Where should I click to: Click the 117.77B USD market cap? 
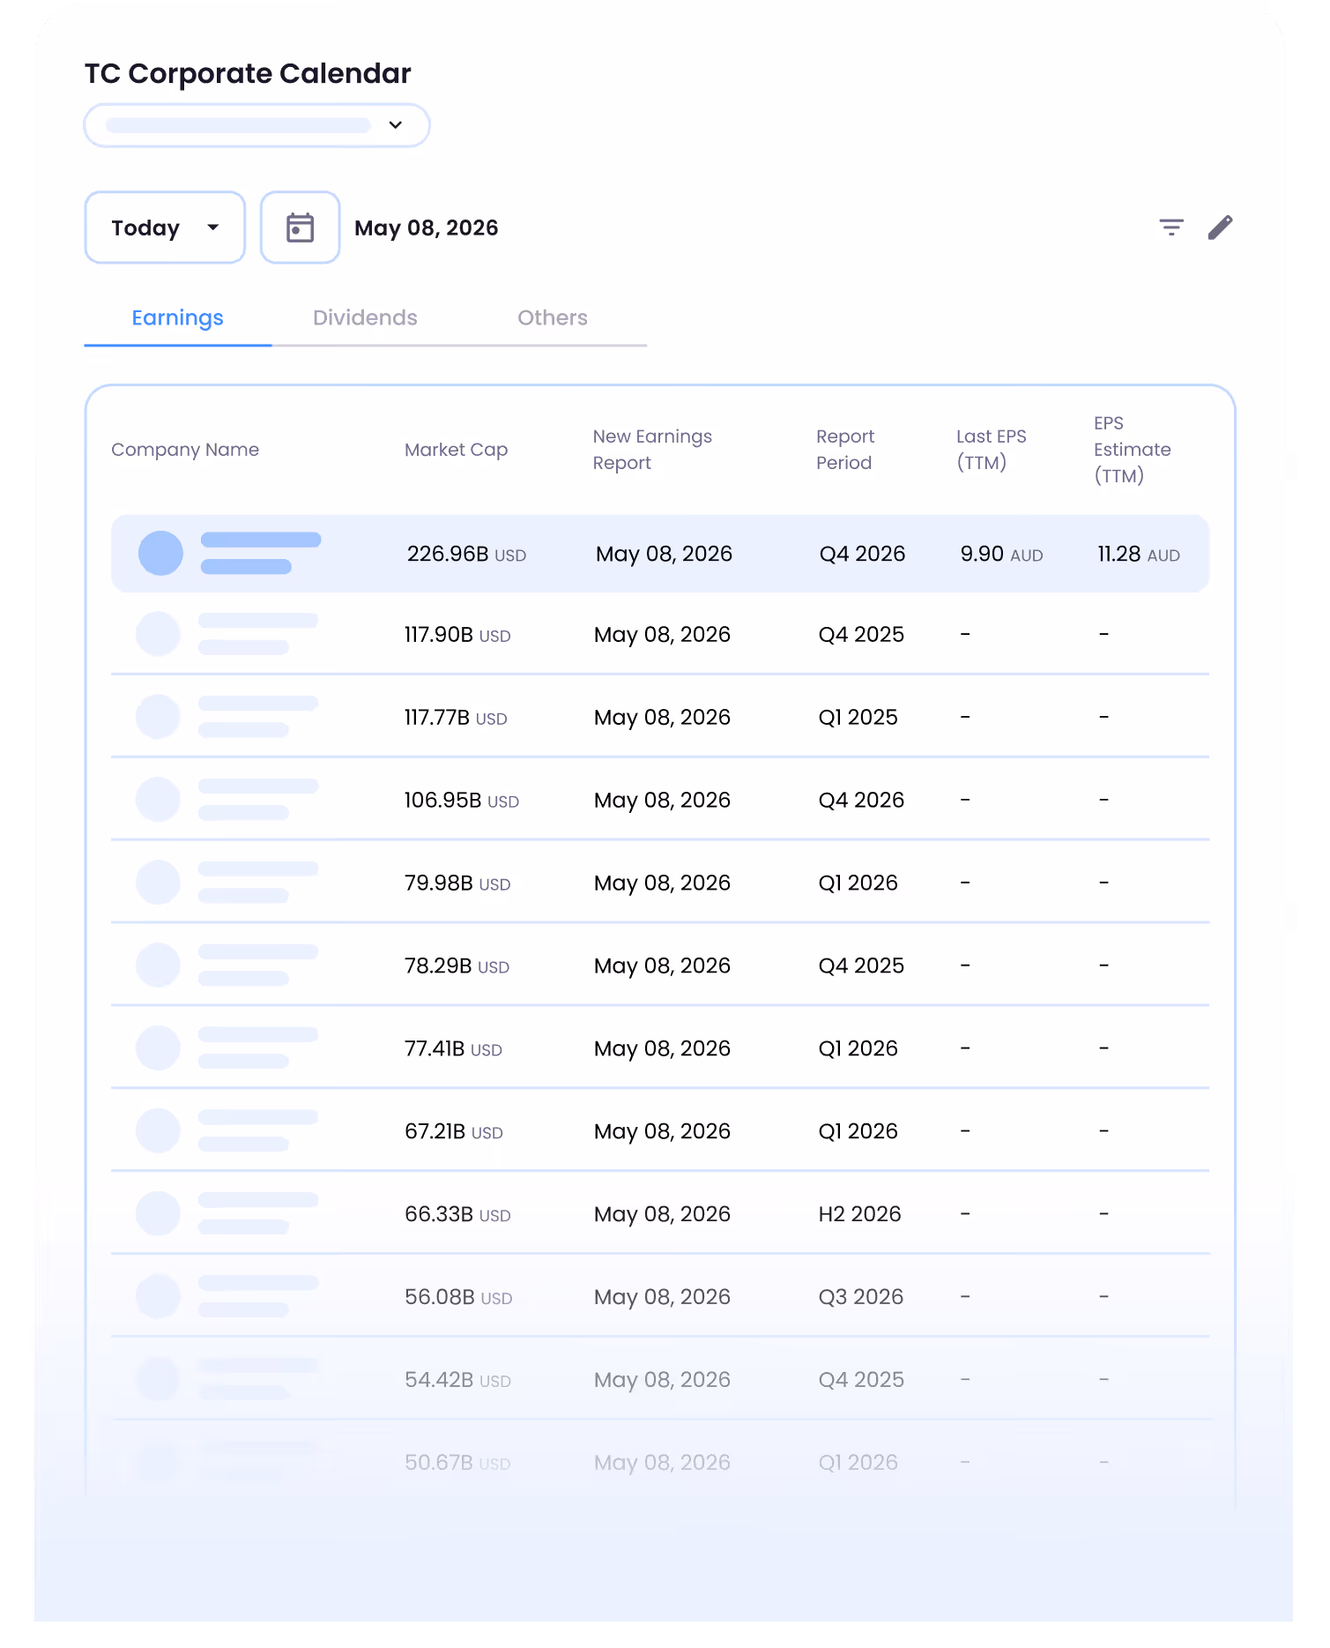coord(456,718)
